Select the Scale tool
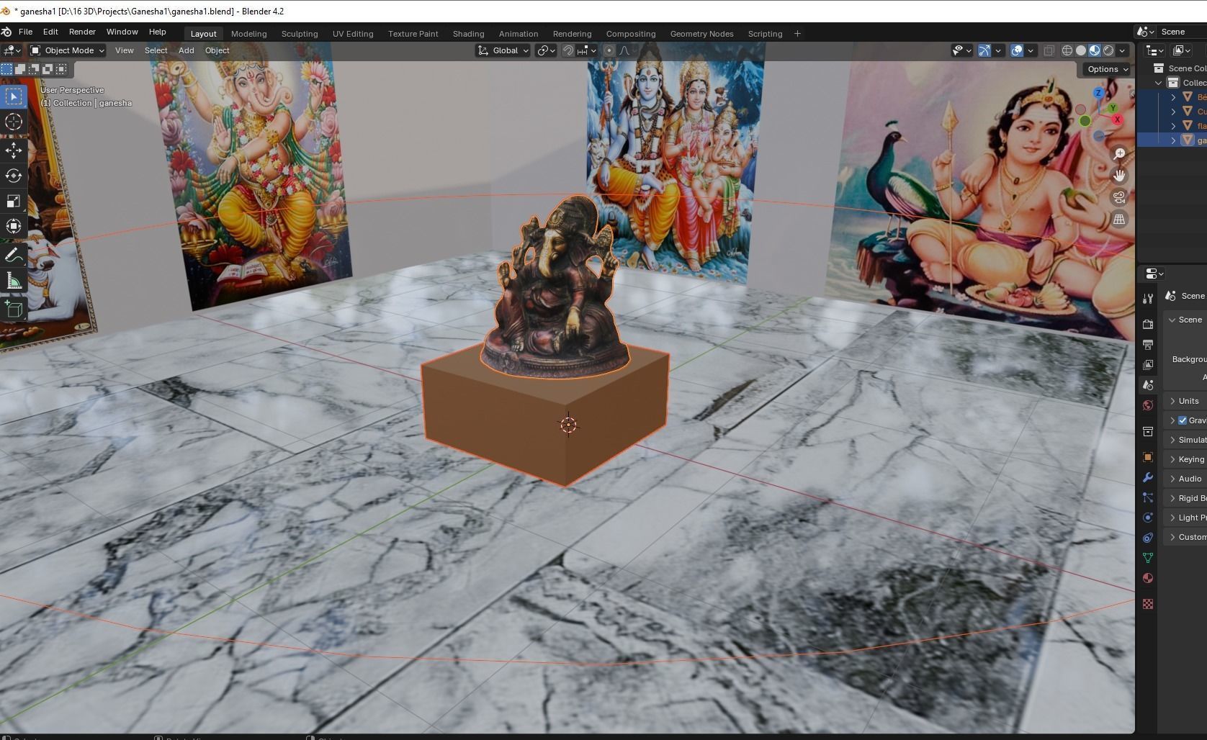1207x740 pixels. [x=14, y=201]
